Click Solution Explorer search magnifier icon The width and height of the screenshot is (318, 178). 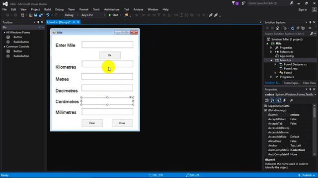(x=312, y=34)
